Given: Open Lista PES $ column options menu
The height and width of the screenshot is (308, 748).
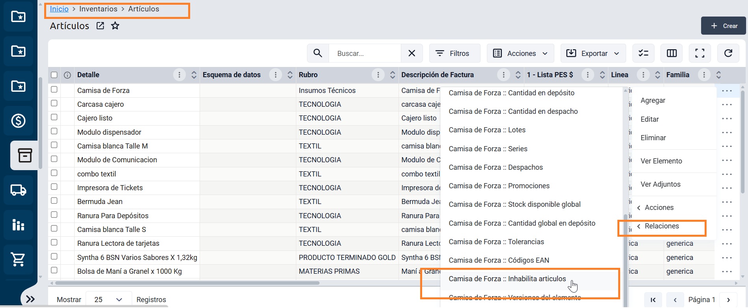Looking at the screenshot, I should pos(587,75).
